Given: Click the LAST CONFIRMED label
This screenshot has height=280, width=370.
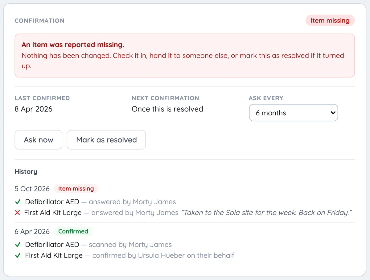Looking at the screenshot, I should (x=42, y=98).
